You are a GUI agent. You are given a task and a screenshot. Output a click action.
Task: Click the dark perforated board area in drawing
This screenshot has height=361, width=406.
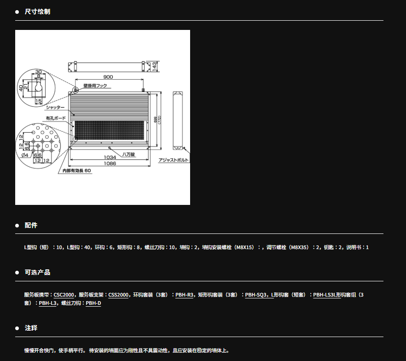click(x=110, y=131)
